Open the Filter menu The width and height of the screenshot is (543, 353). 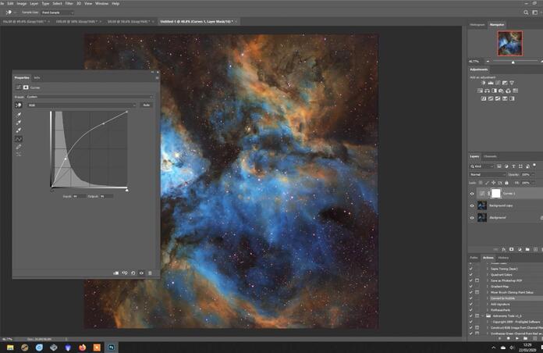[69, 3]
